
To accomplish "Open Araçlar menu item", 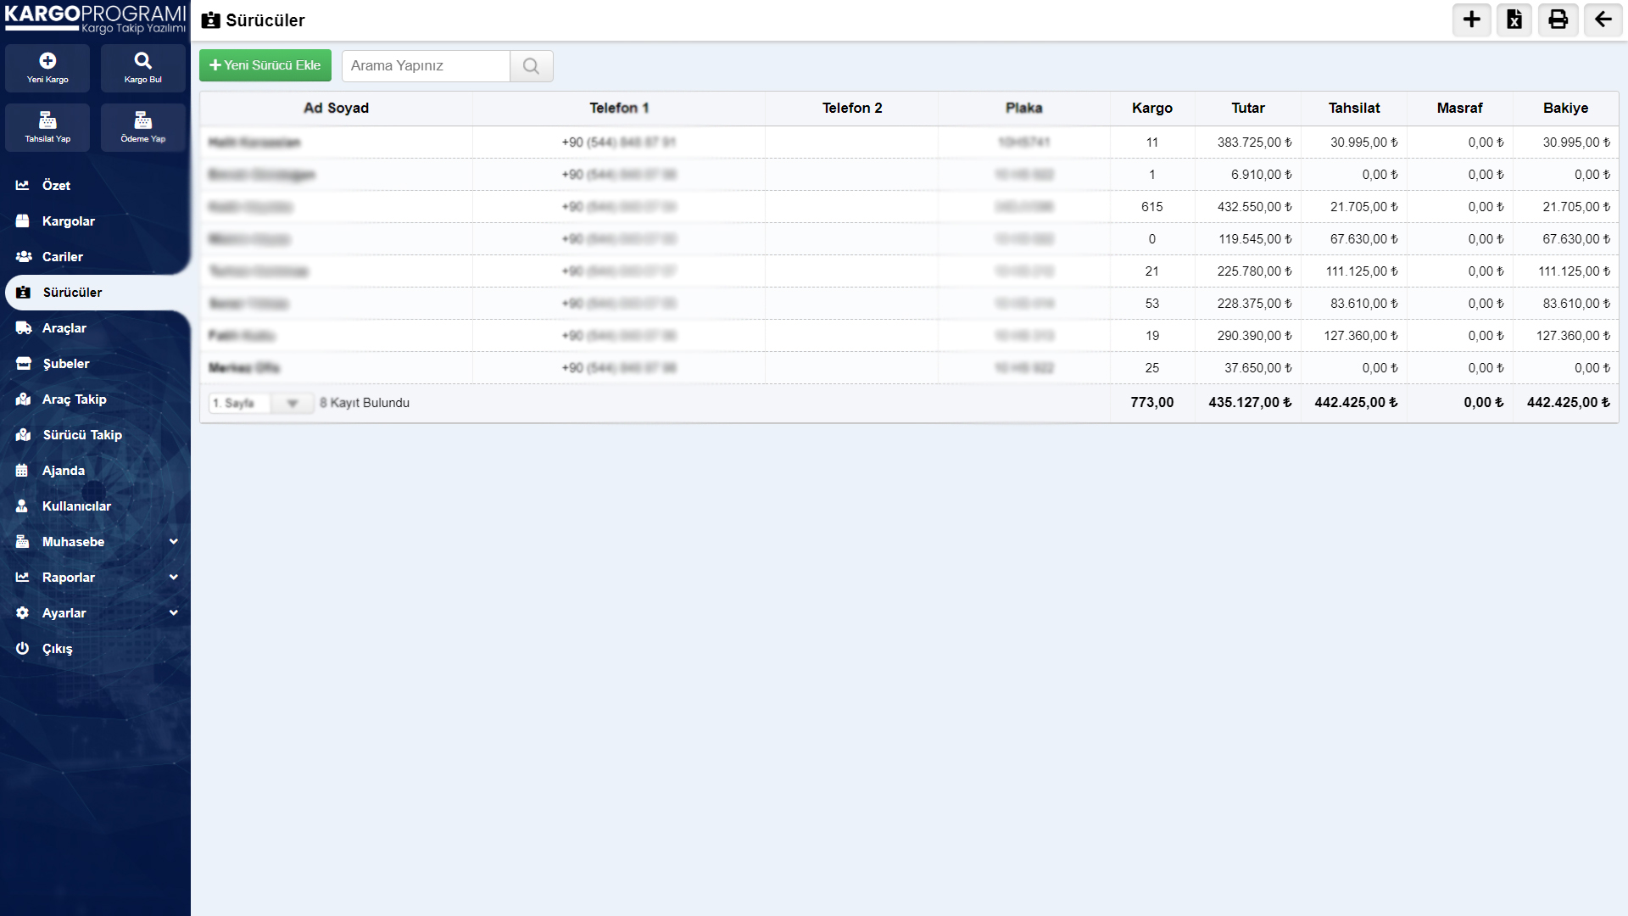I will [x=95, y=327].
